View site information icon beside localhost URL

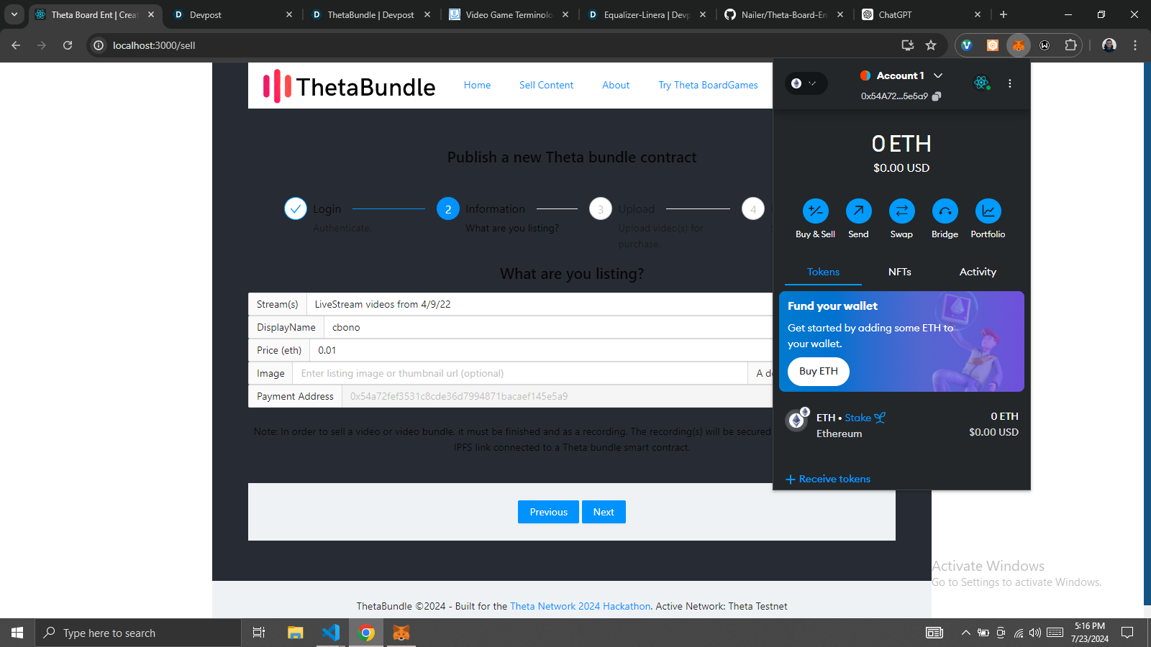tap(99, 45)
